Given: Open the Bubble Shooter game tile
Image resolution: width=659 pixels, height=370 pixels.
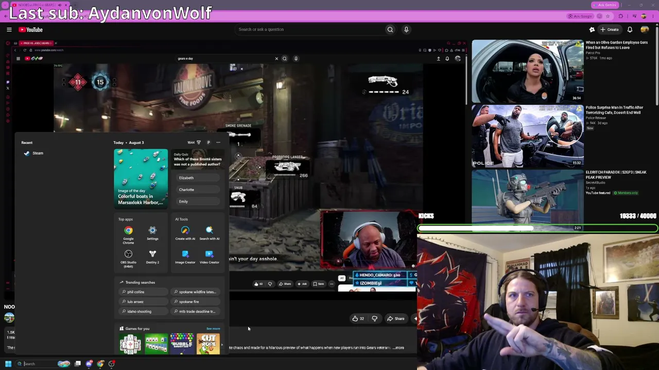Looking at the screenshot, I should click(182, 344).
